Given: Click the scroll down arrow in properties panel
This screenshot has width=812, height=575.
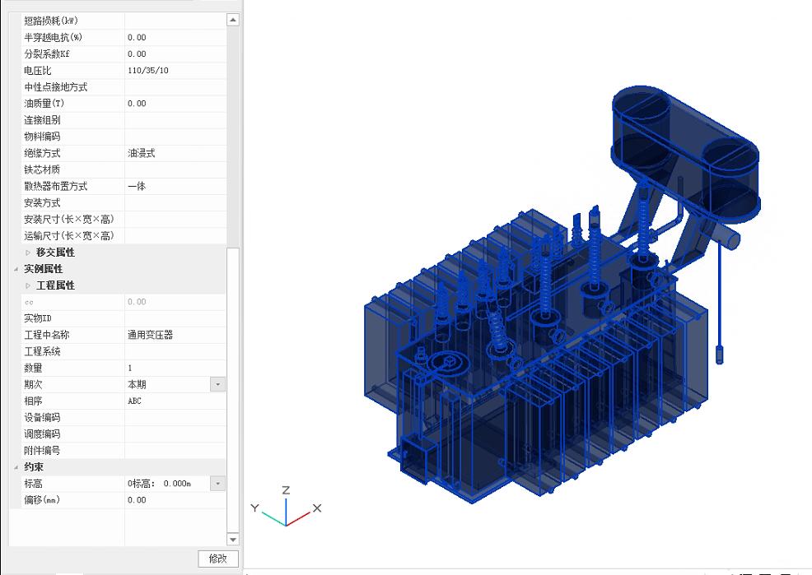Looking at the screenshot, I should tap(233, 539).
